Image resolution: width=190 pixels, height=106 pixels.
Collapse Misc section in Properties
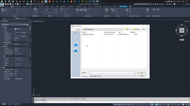click(x=27, y=67)
